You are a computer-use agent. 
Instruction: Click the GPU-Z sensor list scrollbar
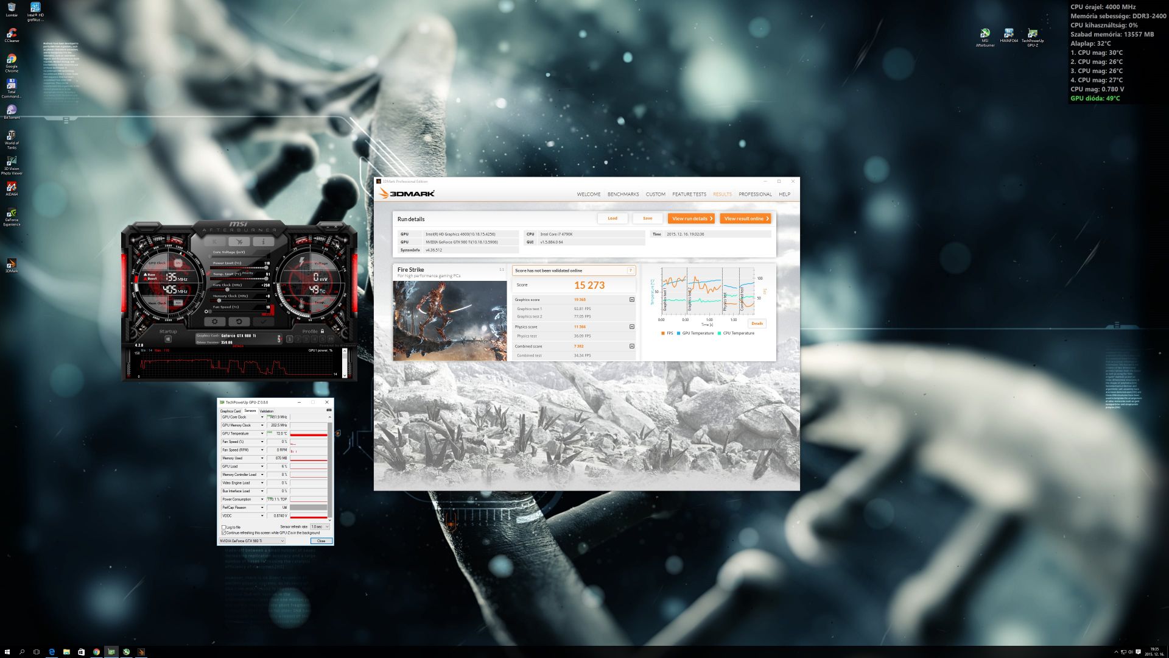330,469
